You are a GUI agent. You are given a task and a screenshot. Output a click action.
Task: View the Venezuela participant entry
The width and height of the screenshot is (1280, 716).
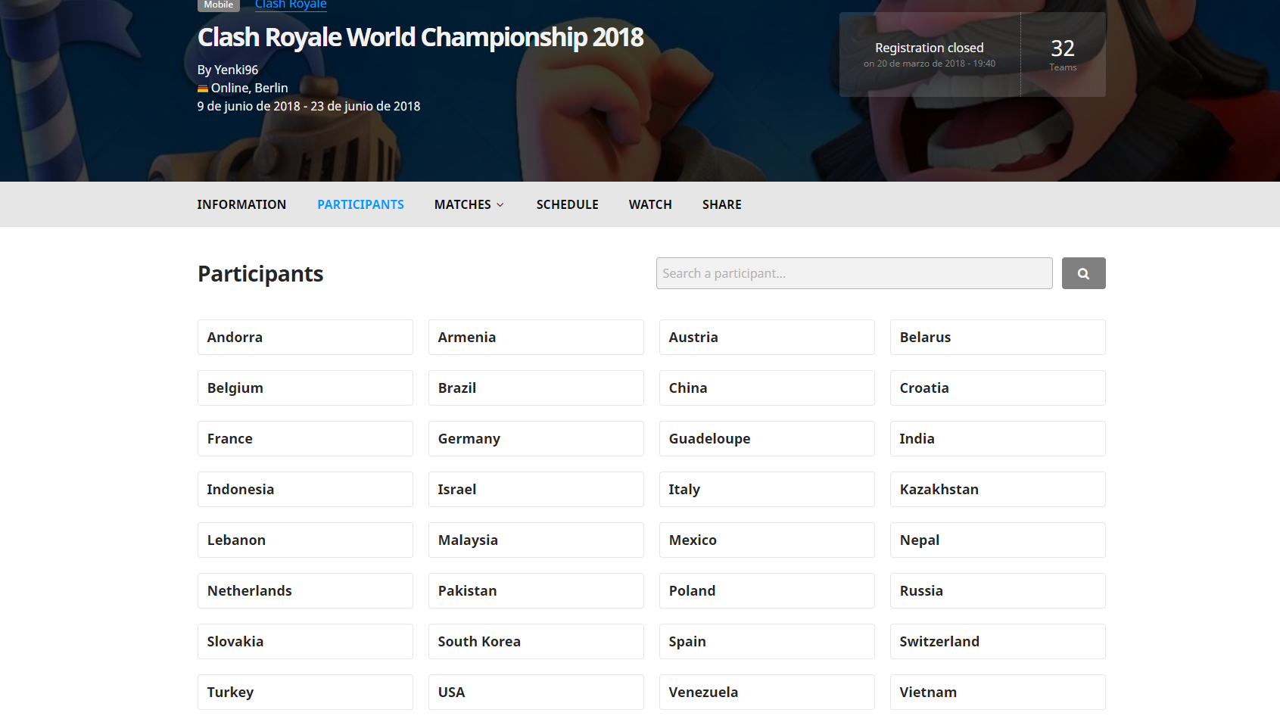(x=767, y=693)
